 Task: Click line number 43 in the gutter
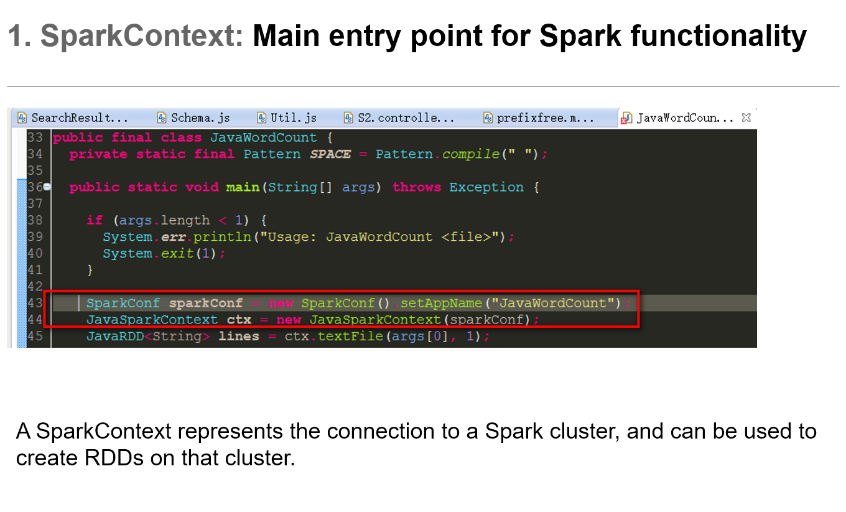click(35, 303)
